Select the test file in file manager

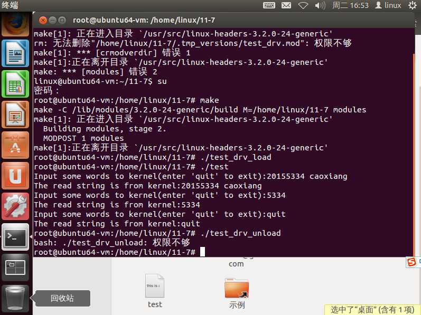155,291
